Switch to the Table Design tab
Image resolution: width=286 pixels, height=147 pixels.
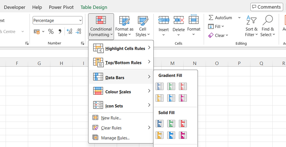[94, 7]
